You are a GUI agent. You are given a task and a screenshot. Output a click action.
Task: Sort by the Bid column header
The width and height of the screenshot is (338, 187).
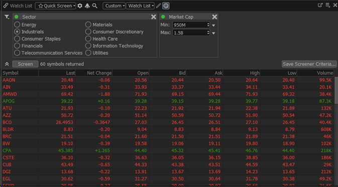pyautogui.click(x=168, y=73)
